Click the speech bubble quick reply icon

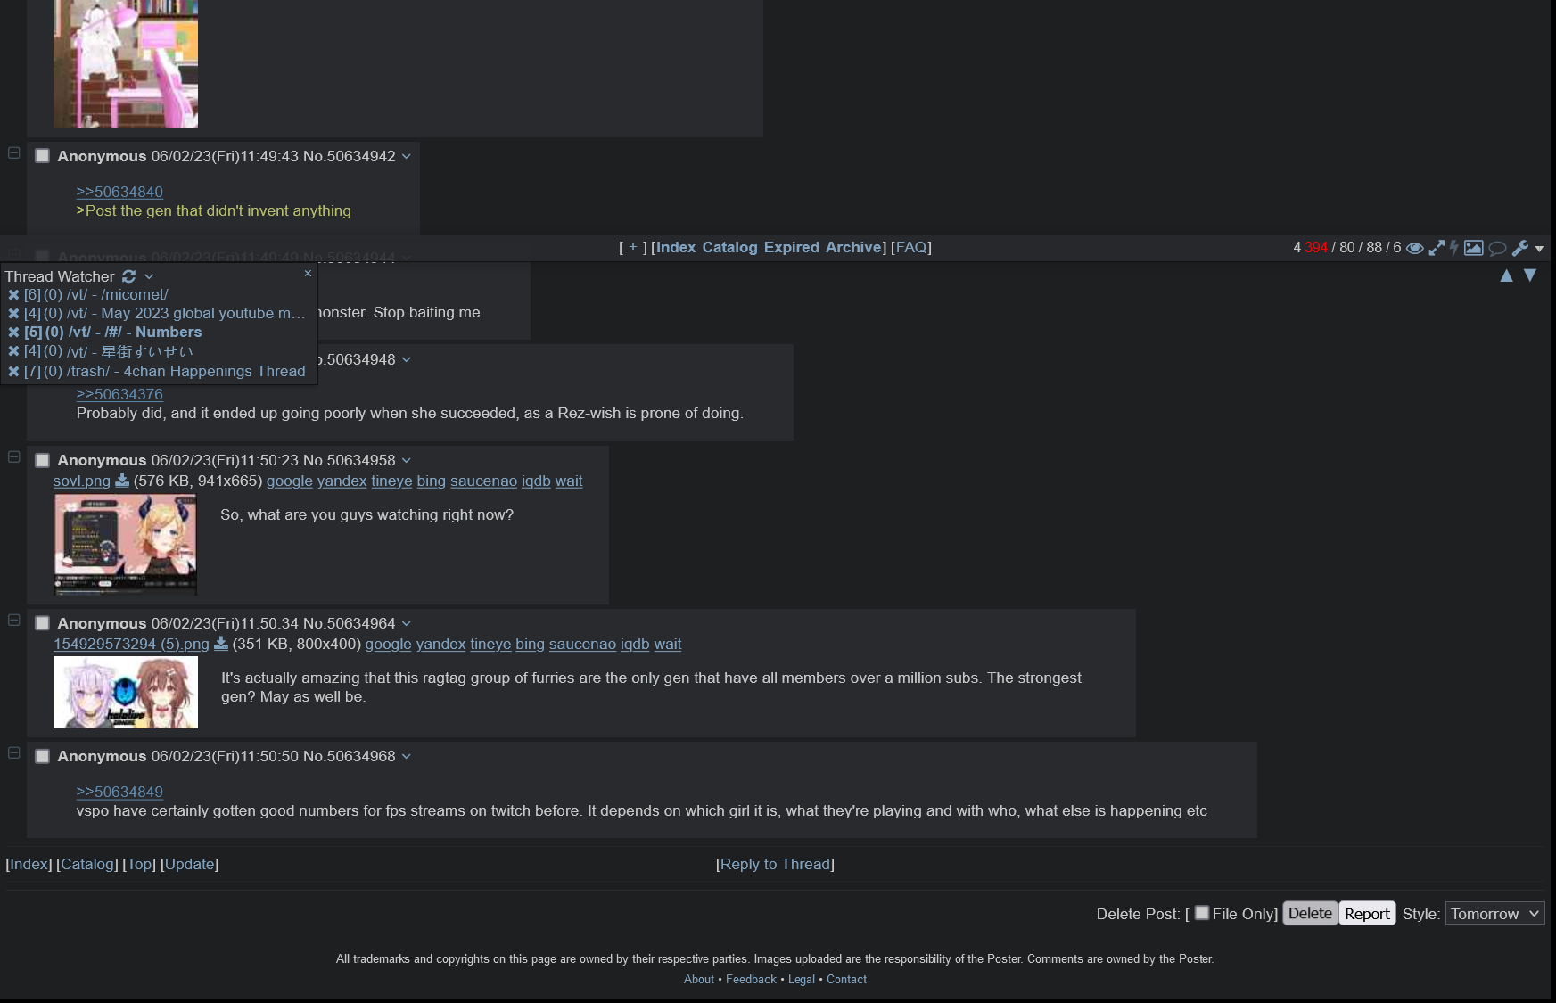(x=1497, y=248)
